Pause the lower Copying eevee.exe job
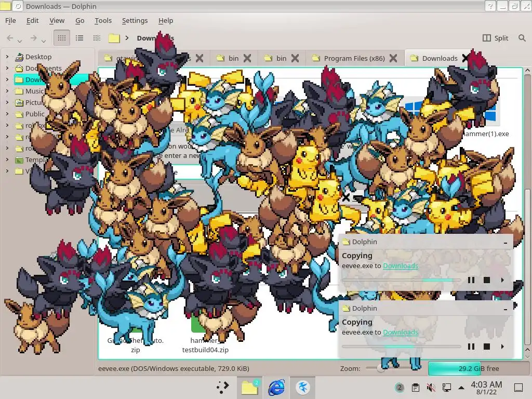Image resolution: width=532 pixels, height=399 pixels. click(x=471, y=347)
